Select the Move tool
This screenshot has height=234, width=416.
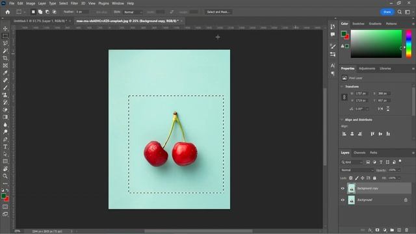(x=5, y=29)
